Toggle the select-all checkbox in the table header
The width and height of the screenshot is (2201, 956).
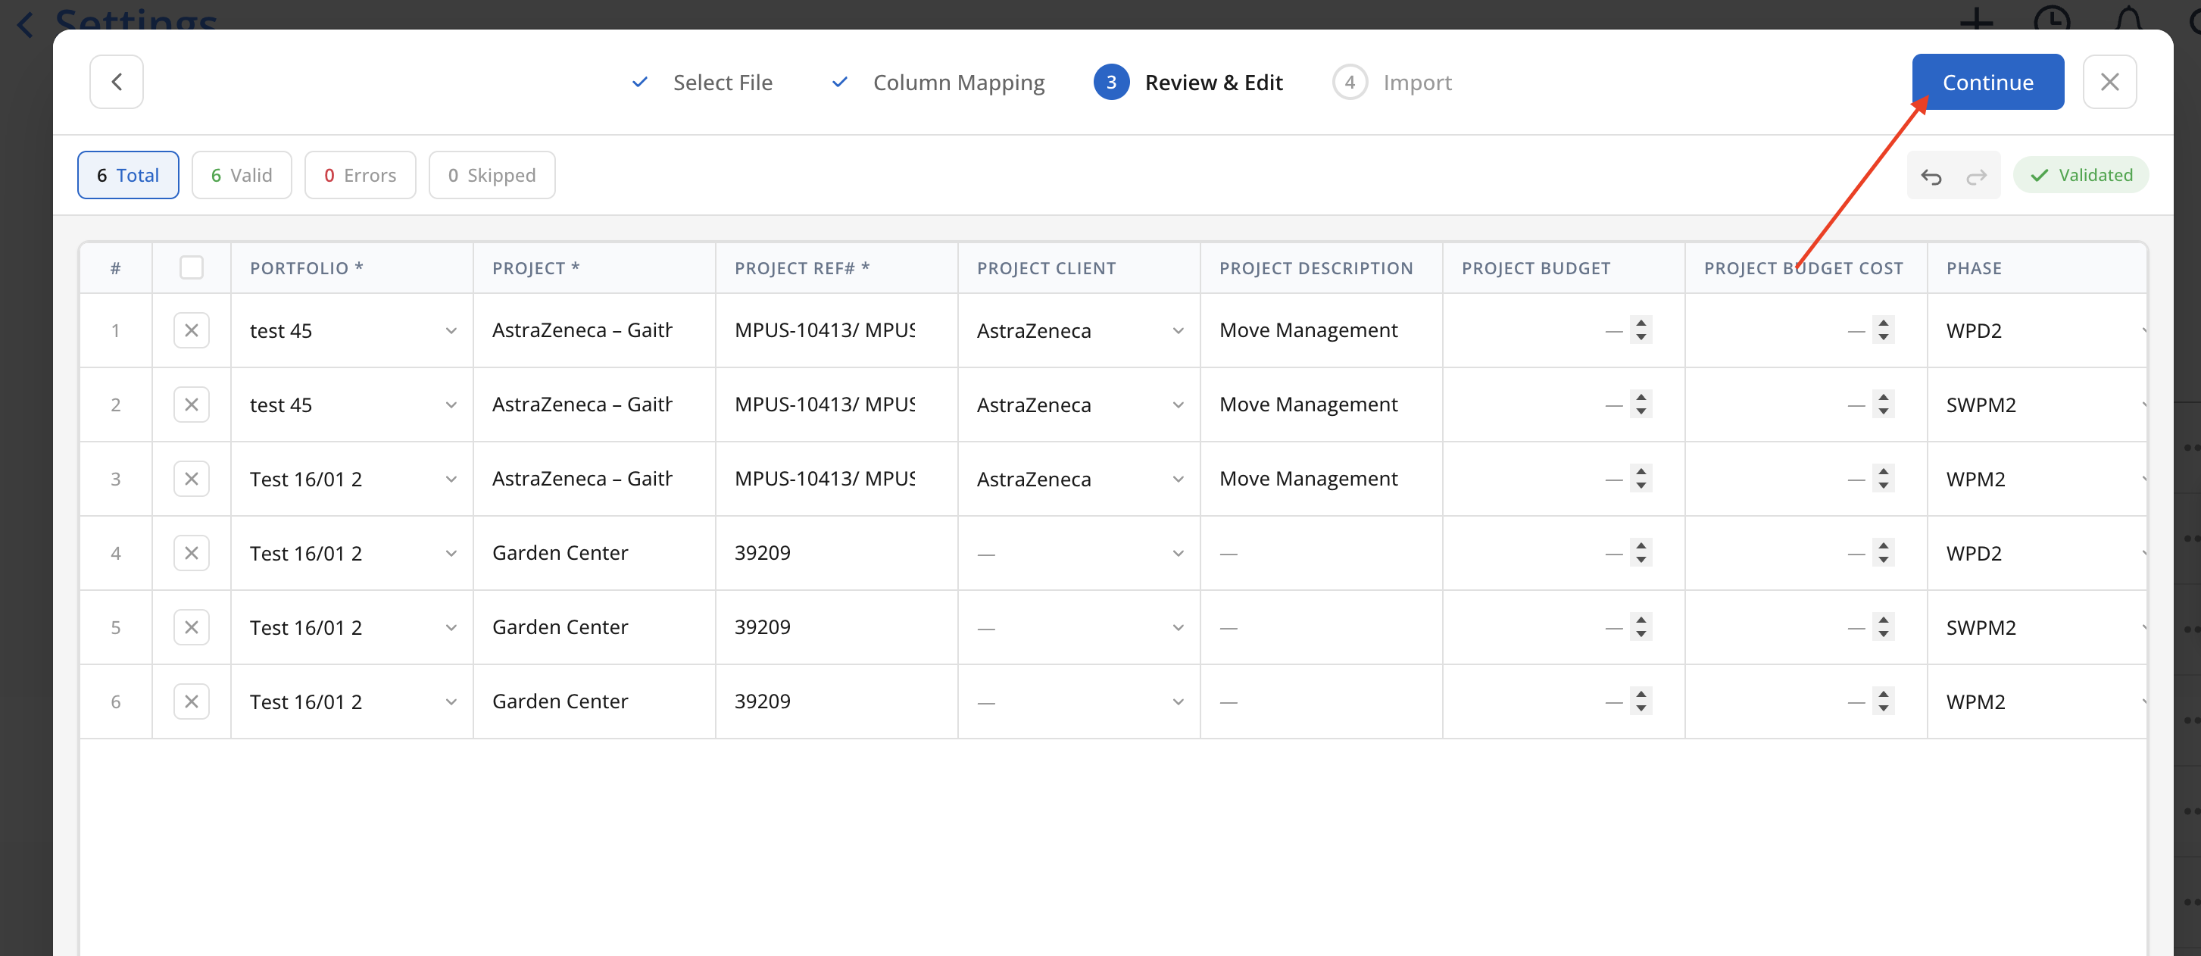point(192,268)
